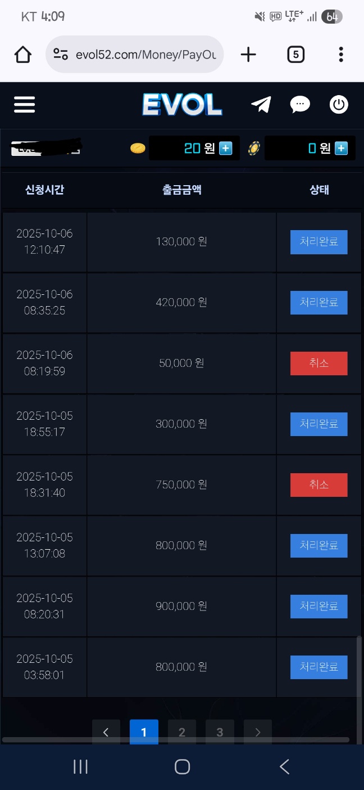Tap the plus next to 20원 balance
The width and height of the screenshot is (364, 790).
click(225, 149)
